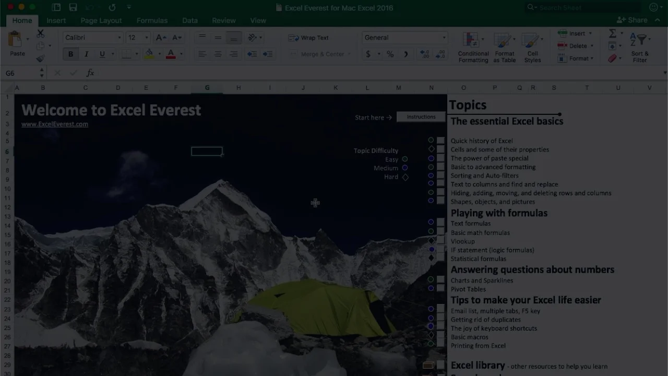668x376 pixels.
Task: Open the Formulas tab
Action: click(x=152, y=20)
